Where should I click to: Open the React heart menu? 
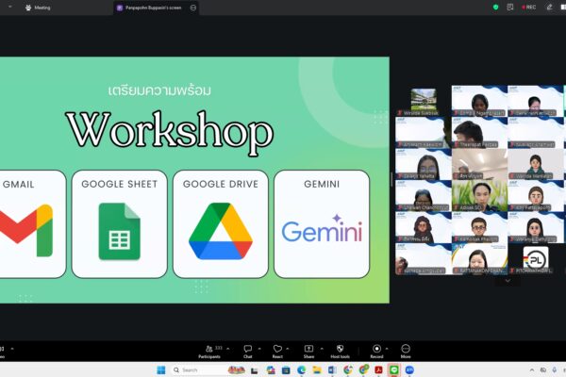point(277,352)
